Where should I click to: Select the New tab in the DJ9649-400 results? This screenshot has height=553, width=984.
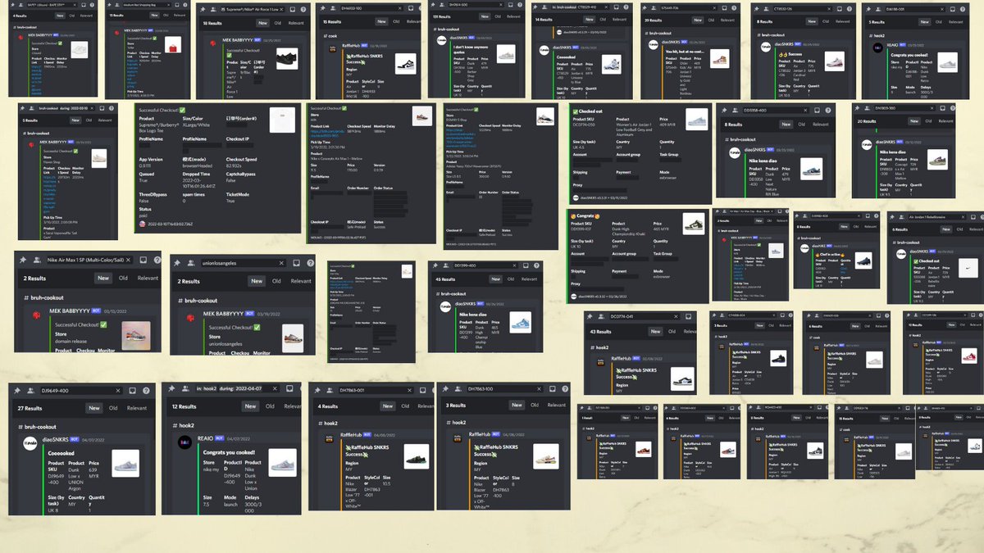94,408
